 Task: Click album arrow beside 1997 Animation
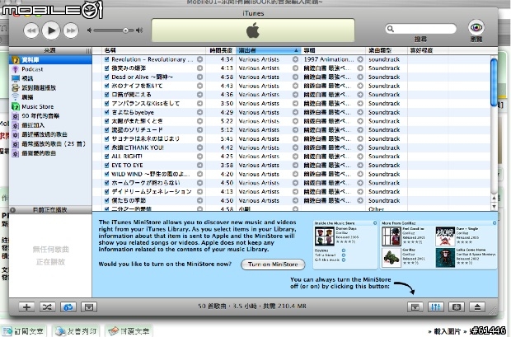(x=360, y=59)
